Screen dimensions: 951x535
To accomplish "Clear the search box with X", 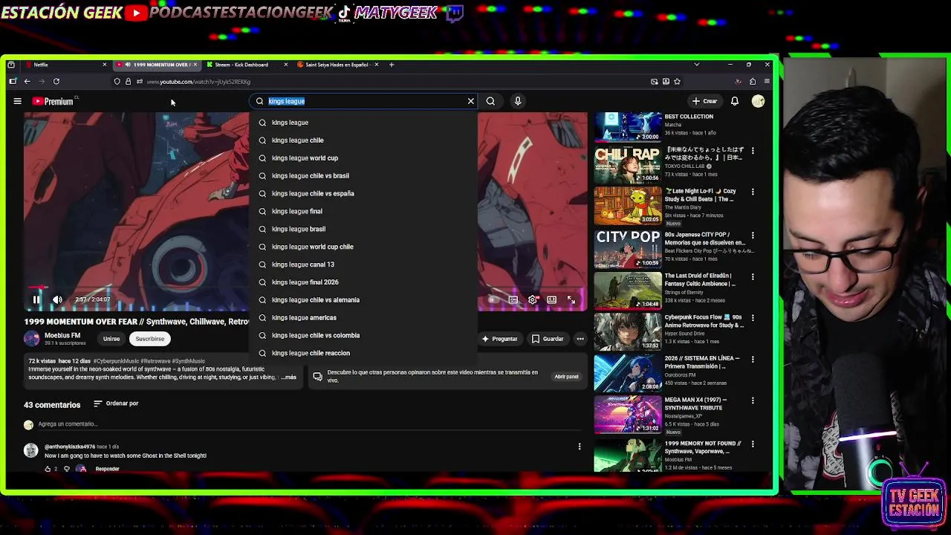I will (x=470, y=101).
